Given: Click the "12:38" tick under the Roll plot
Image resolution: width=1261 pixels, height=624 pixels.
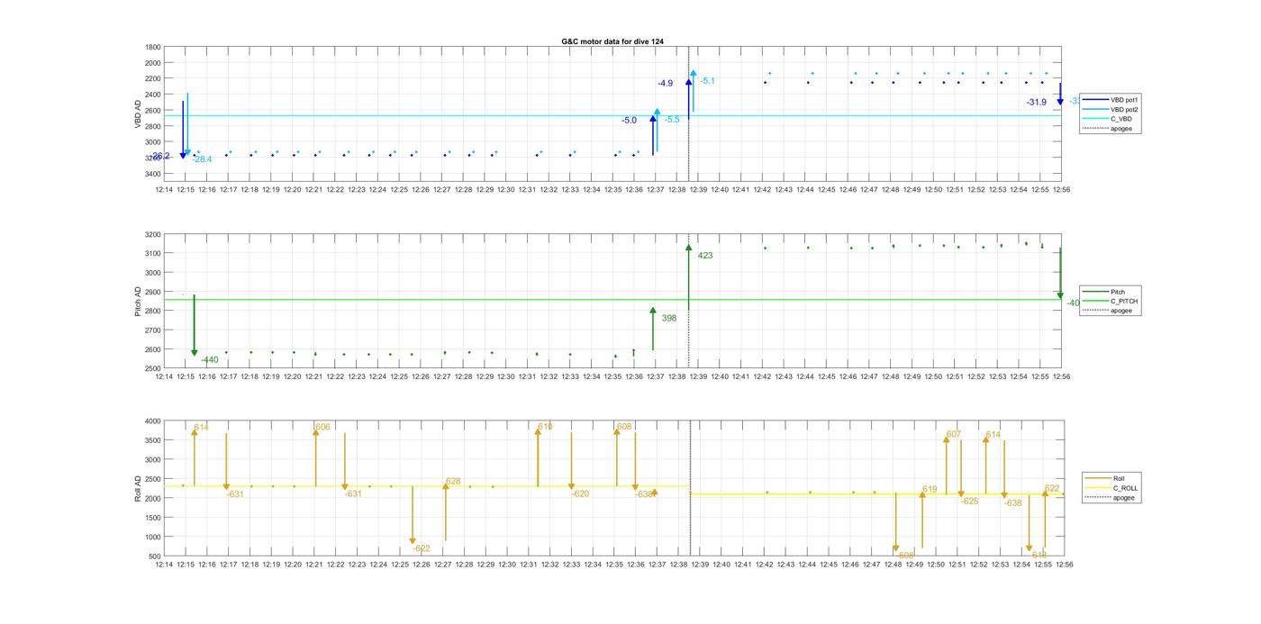Looking at the screenshot, I should [677, 565].
